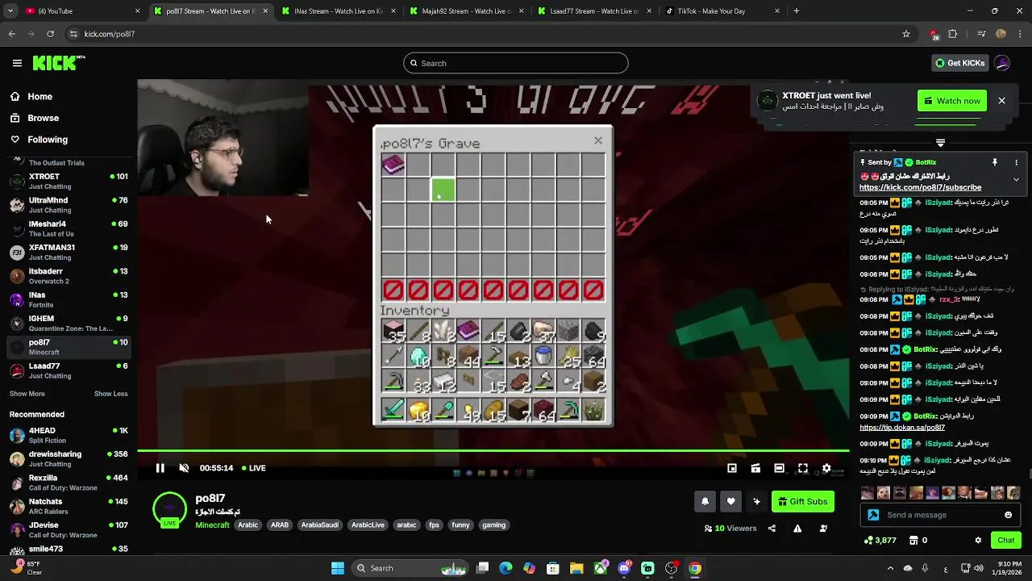The height and width of the screenshot is (581, 1032).
Task: Switch to the TikTok browser tab
Action: point(722,11)
